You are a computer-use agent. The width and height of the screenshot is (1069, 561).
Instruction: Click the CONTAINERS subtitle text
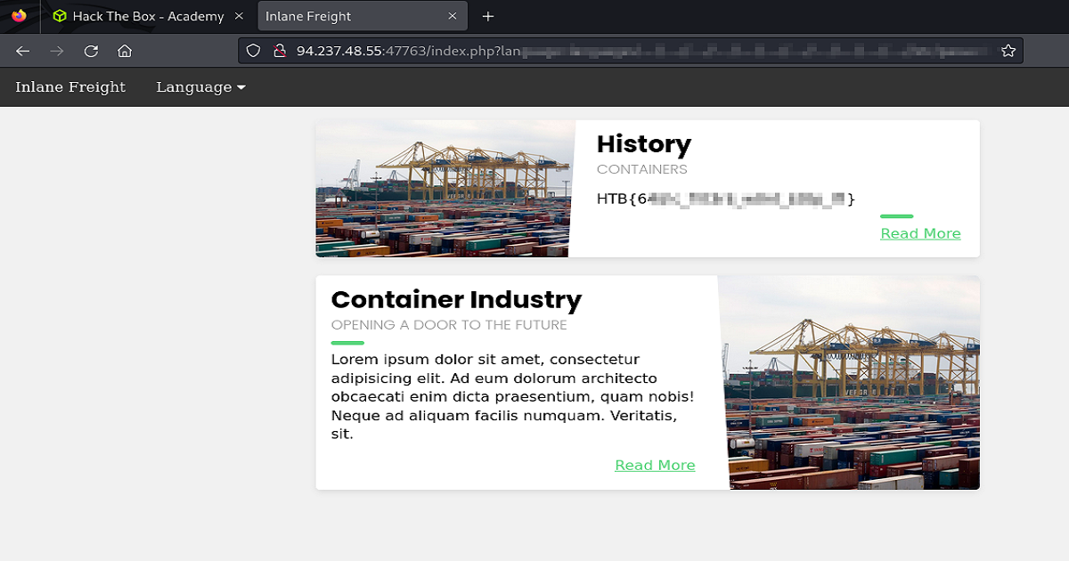point(642,169)
